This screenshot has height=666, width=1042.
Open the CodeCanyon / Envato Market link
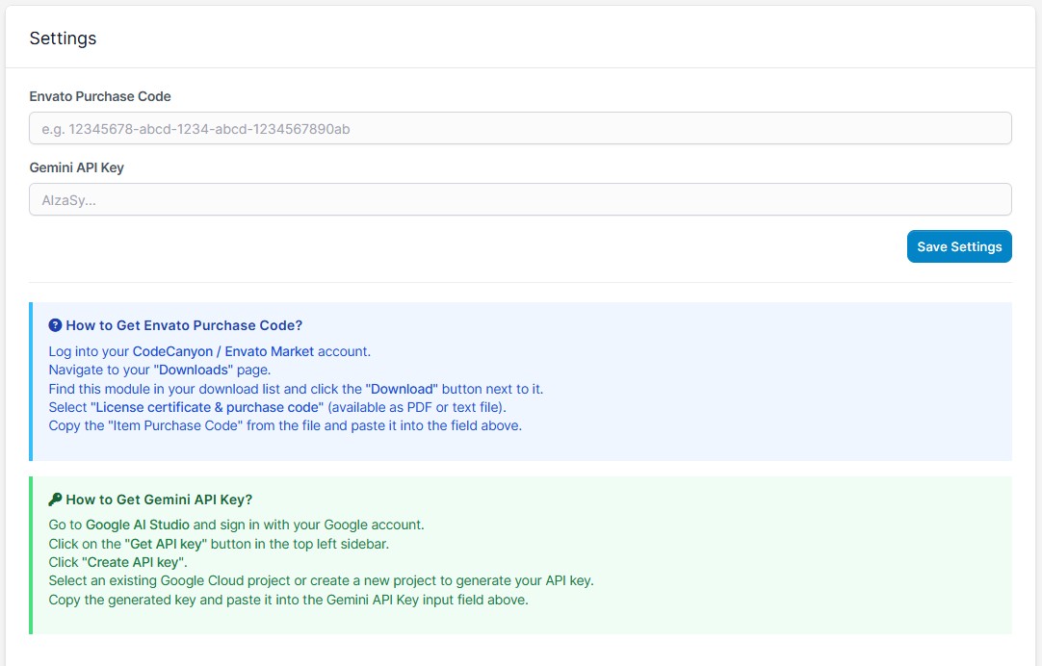tap(223, 351)
